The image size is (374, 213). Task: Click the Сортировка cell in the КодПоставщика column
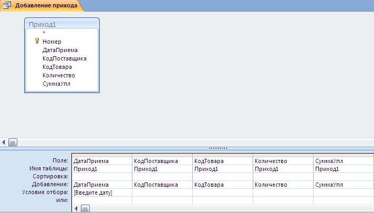(x=162, y=177)
